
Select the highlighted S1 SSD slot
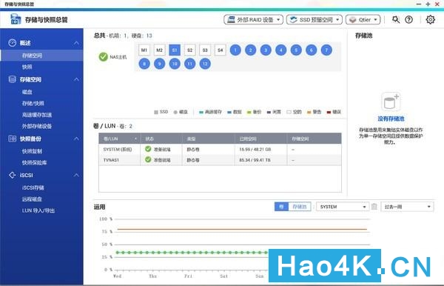point(175,50)
